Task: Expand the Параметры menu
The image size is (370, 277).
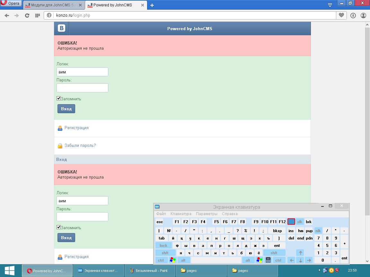Action: [x=207, y=214]
